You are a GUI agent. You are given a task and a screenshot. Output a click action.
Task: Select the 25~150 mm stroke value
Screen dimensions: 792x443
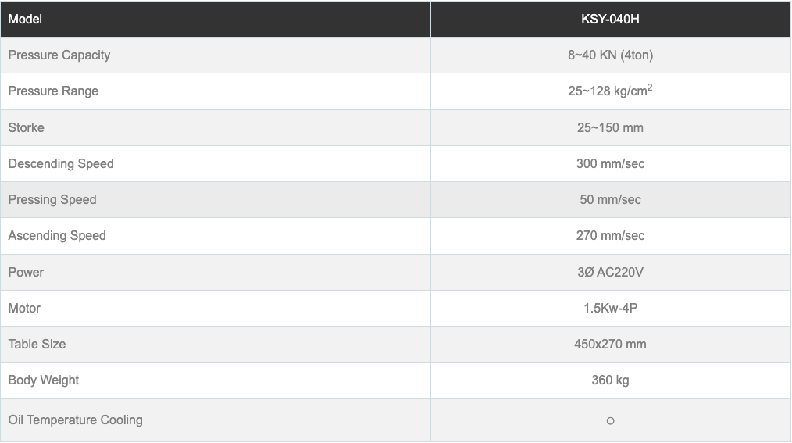pos(610,127)
